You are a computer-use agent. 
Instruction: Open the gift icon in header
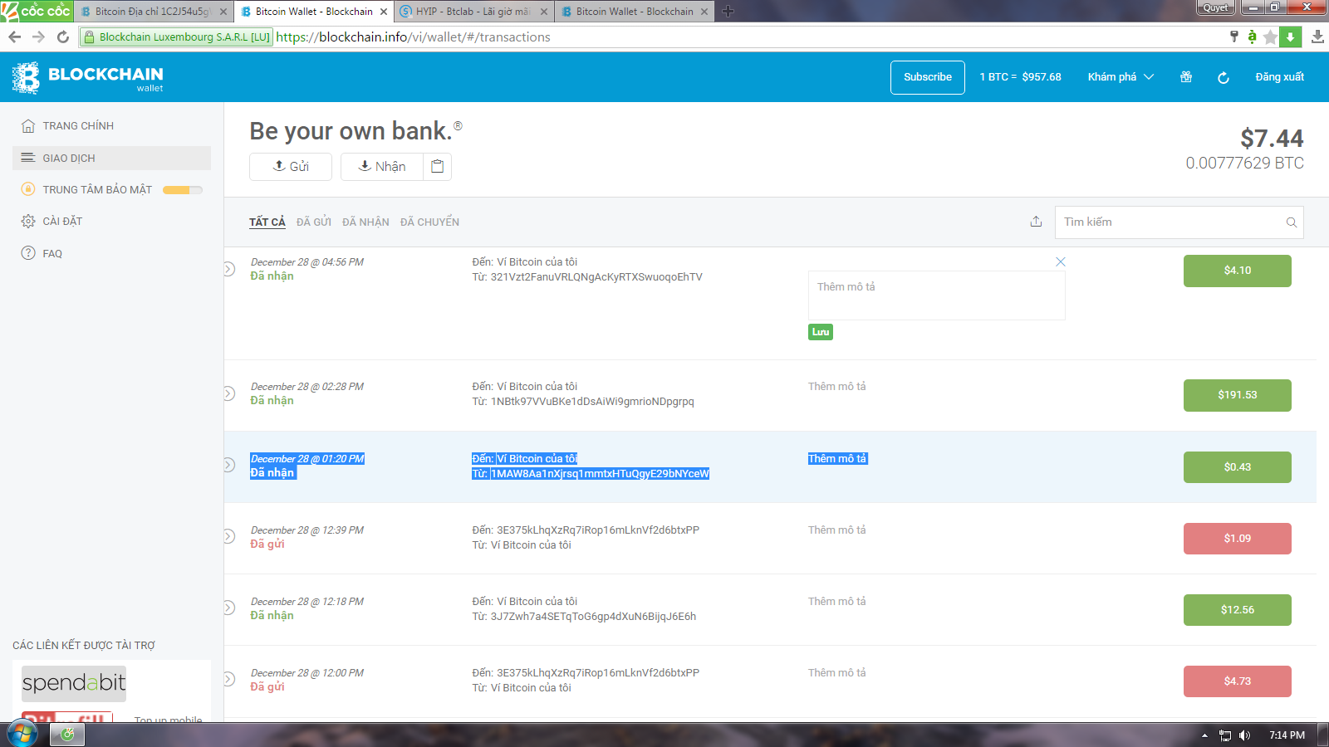1186,77
